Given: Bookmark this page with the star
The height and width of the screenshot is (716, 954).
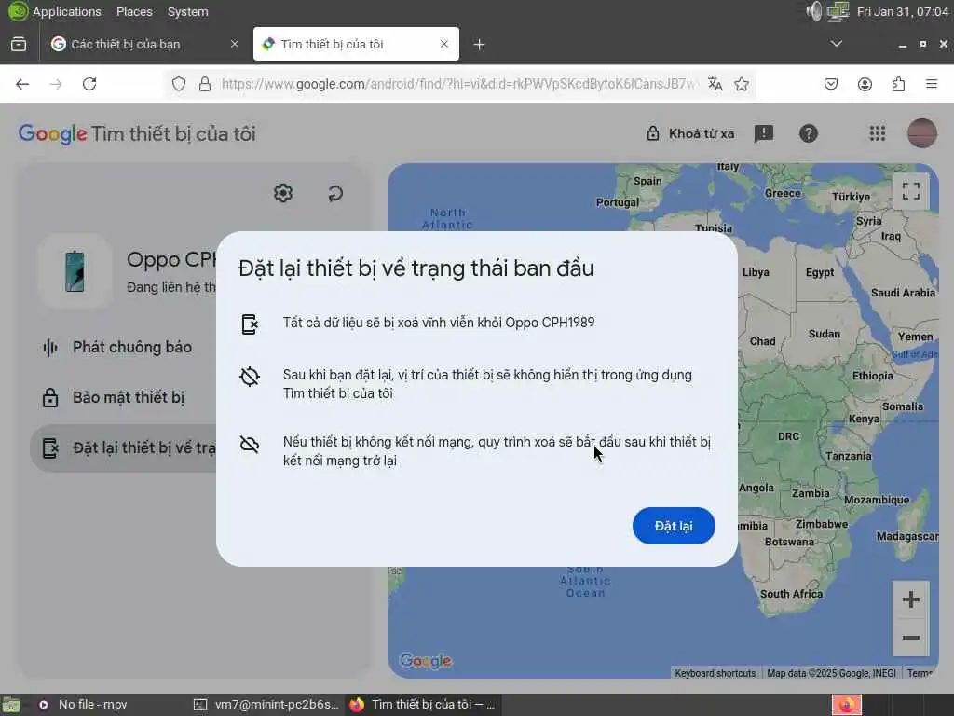Looking at the screenshot, I should tap(741, 84).
